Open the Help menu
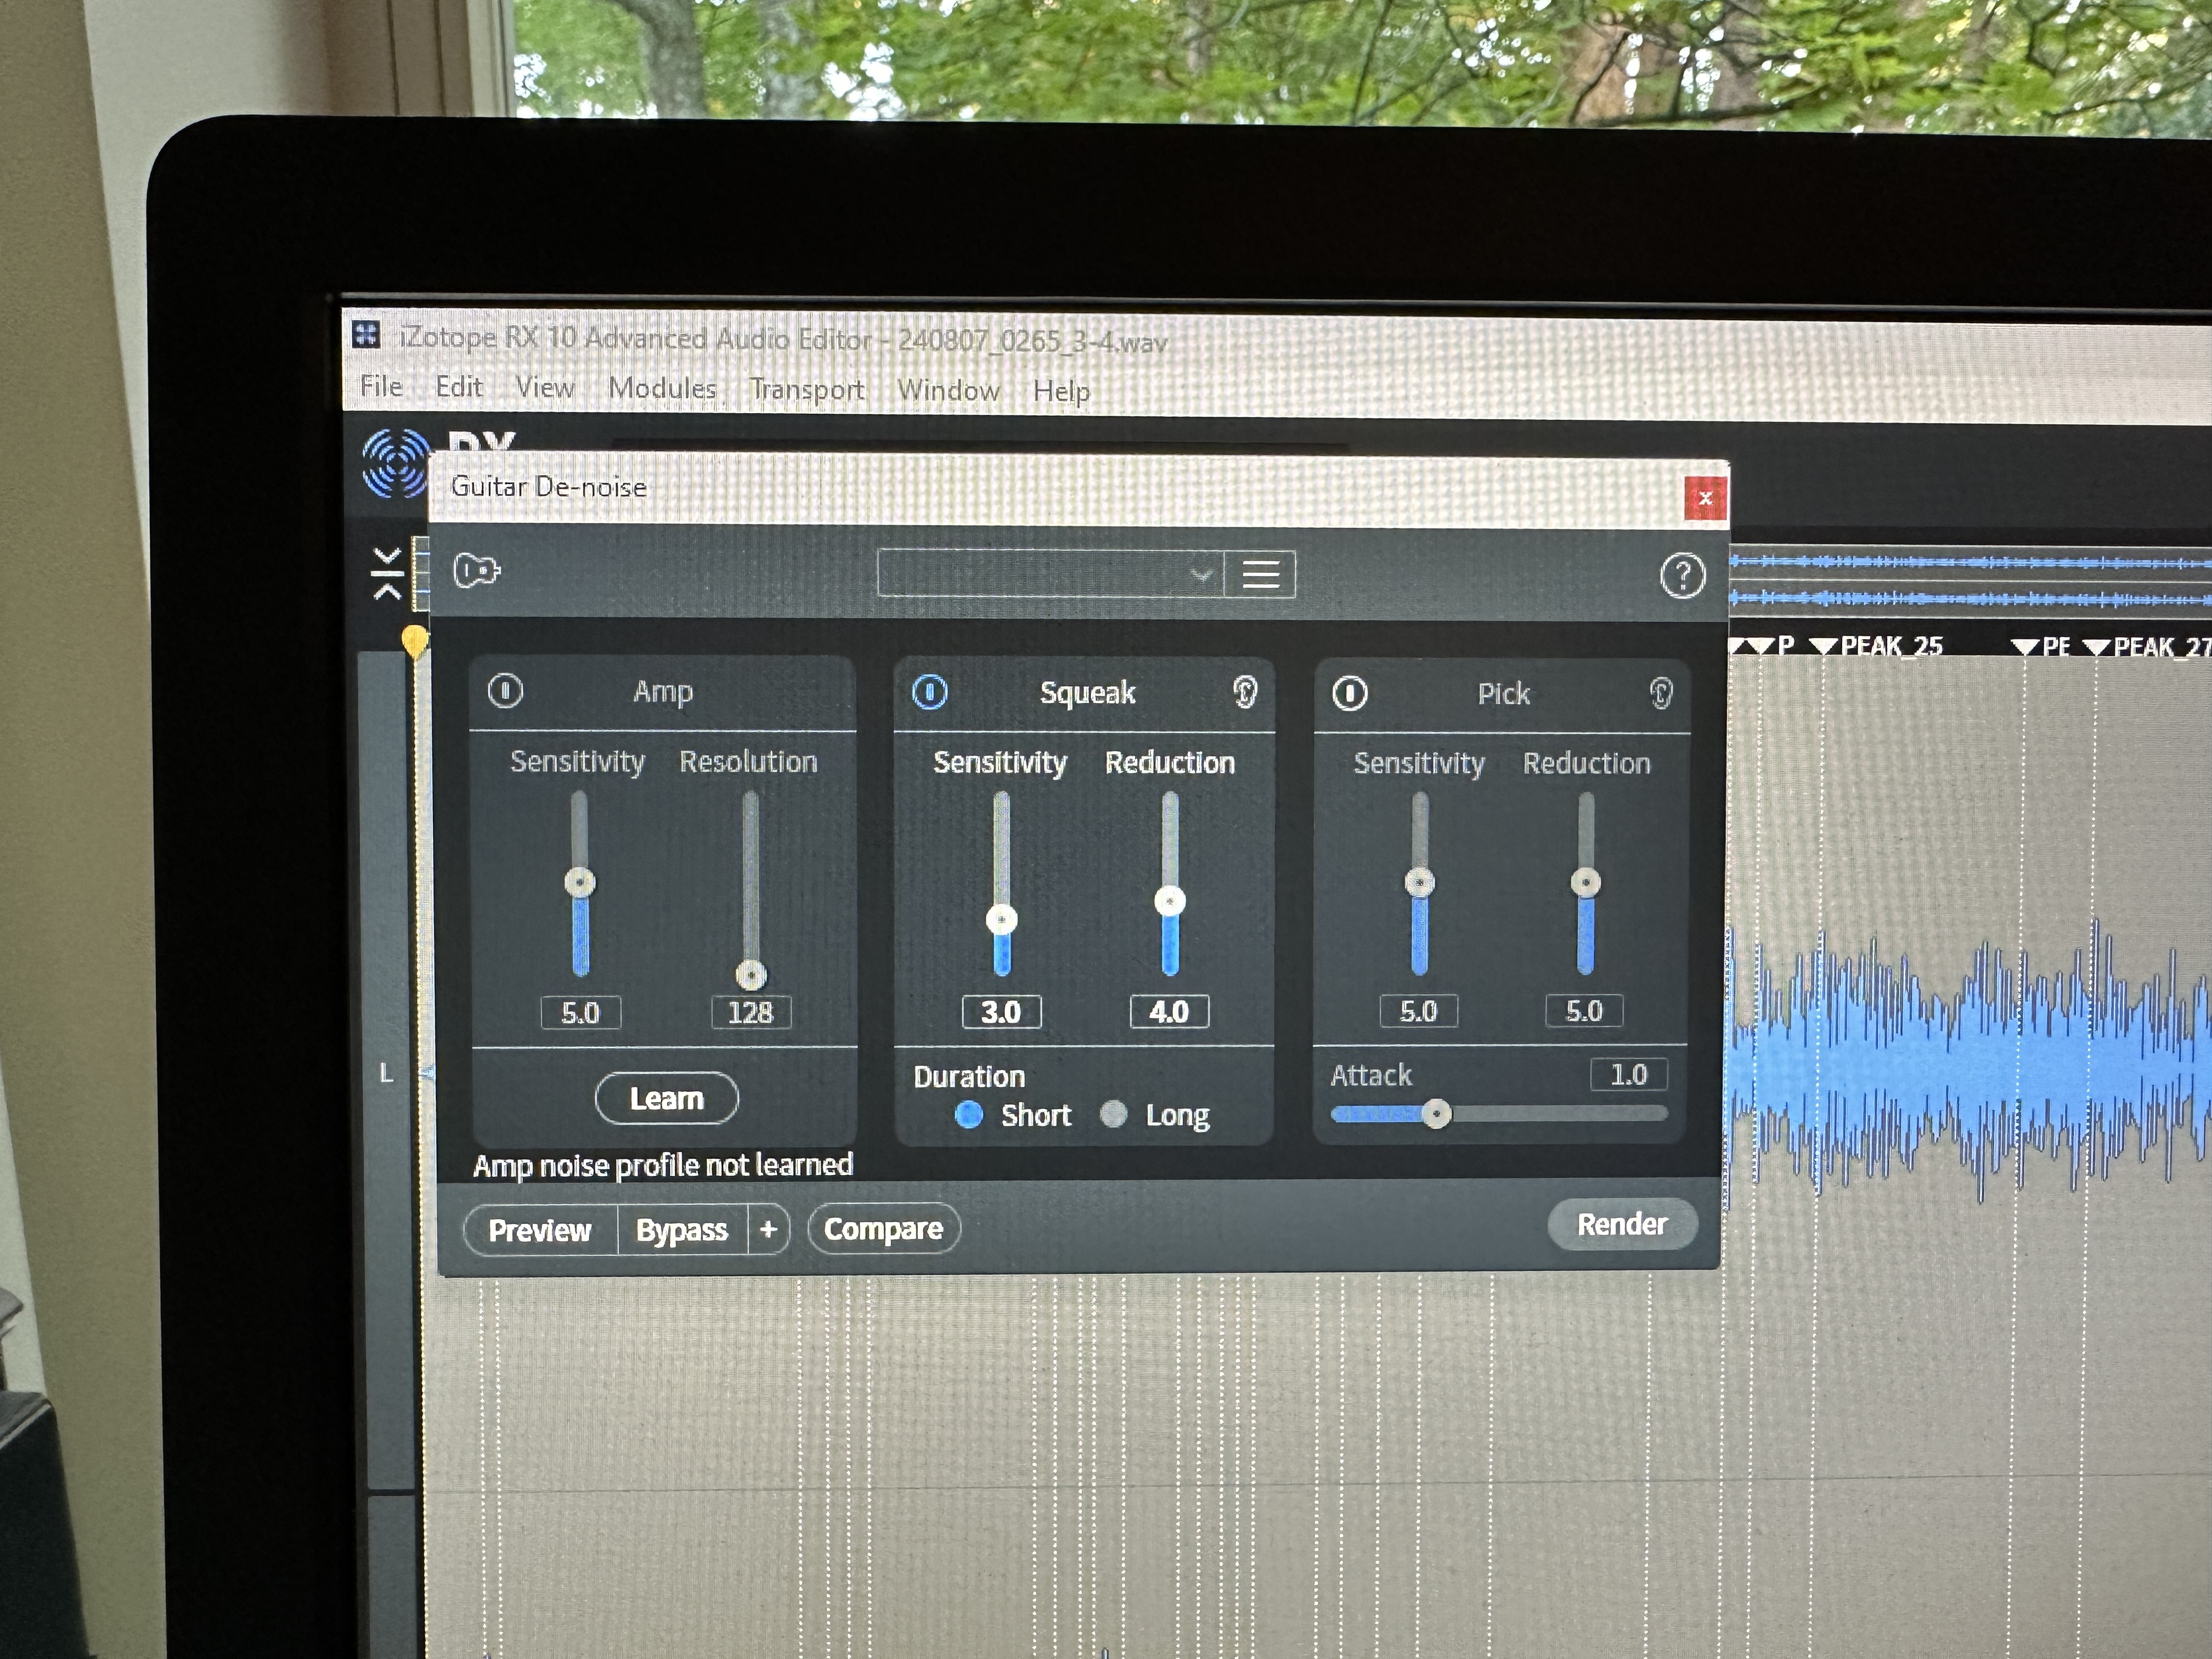Image resolution: width=2212 pixels, height=1659 pixels. tap(1061, 391)
